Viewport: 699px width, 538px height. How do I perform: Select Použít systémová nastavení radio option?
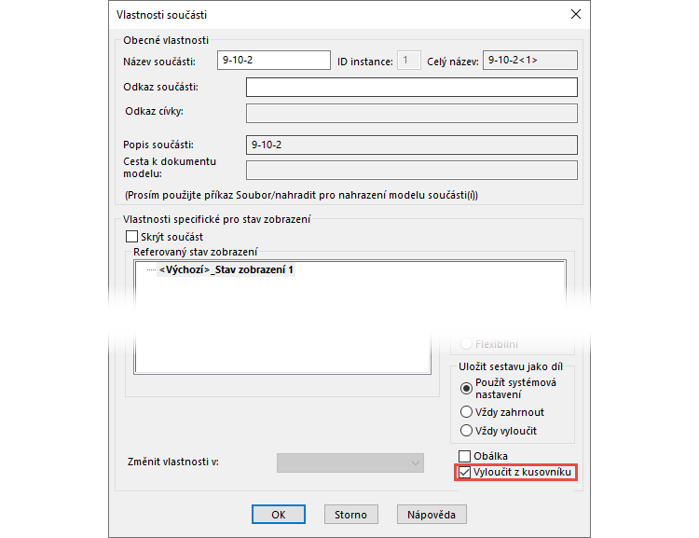point(467,388)
